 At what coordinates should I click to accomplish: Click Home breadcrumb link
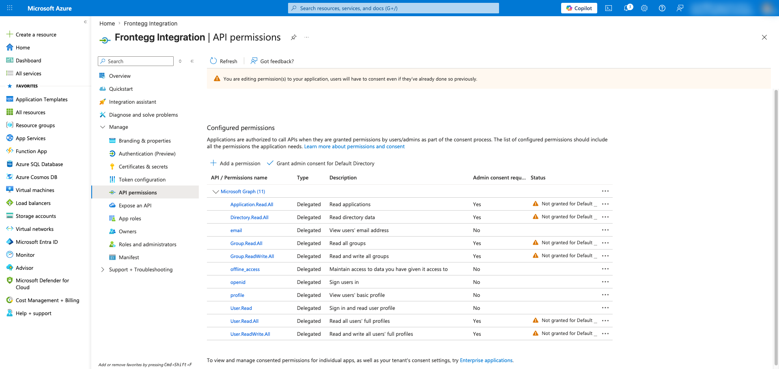tap(107, 23)
